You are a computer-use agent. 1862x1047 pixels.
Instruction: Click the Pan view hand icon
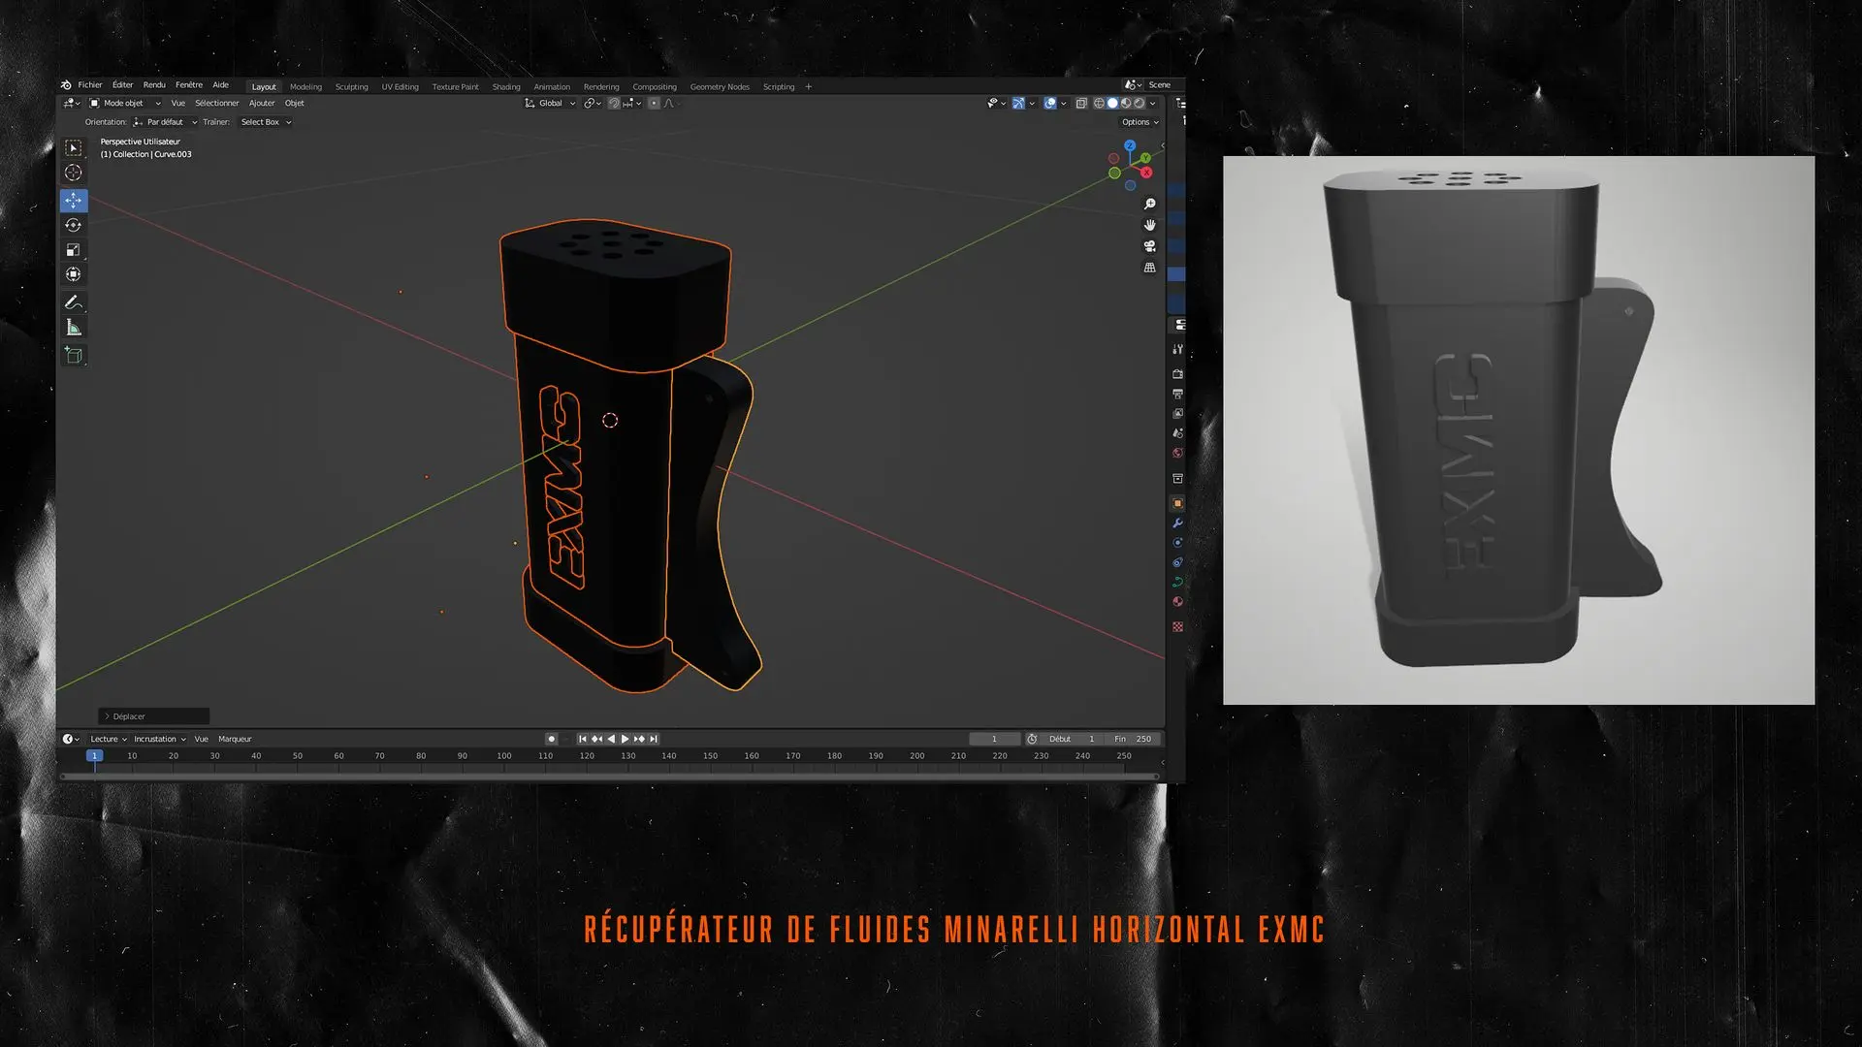(1150, 225)
